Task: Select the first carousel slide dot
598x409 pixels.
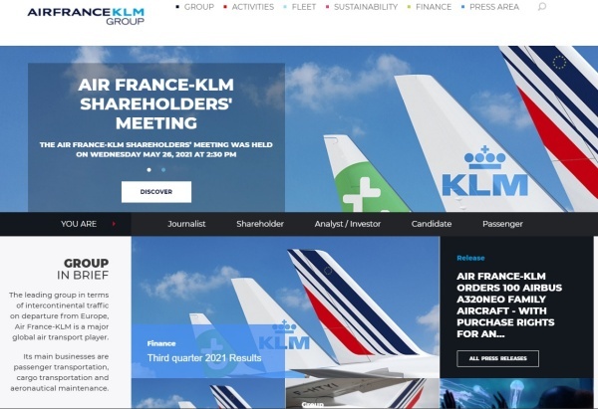Action: click(x=149, y=170)
